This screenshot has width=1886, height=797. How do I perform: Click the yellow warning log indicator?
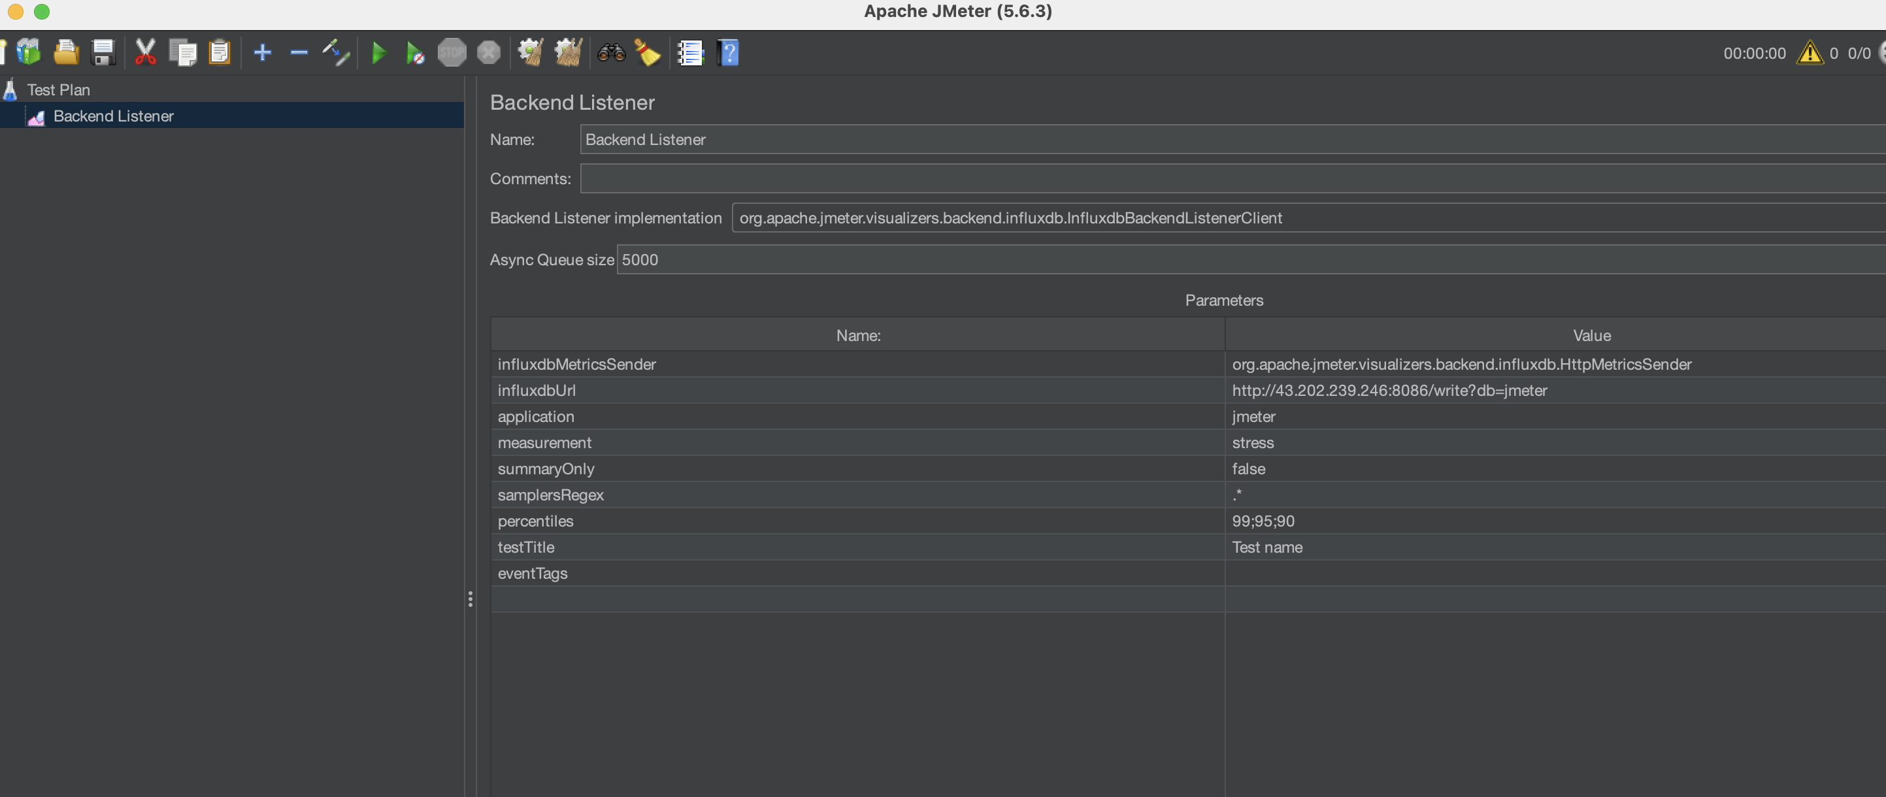click(x=1809, y=54)
